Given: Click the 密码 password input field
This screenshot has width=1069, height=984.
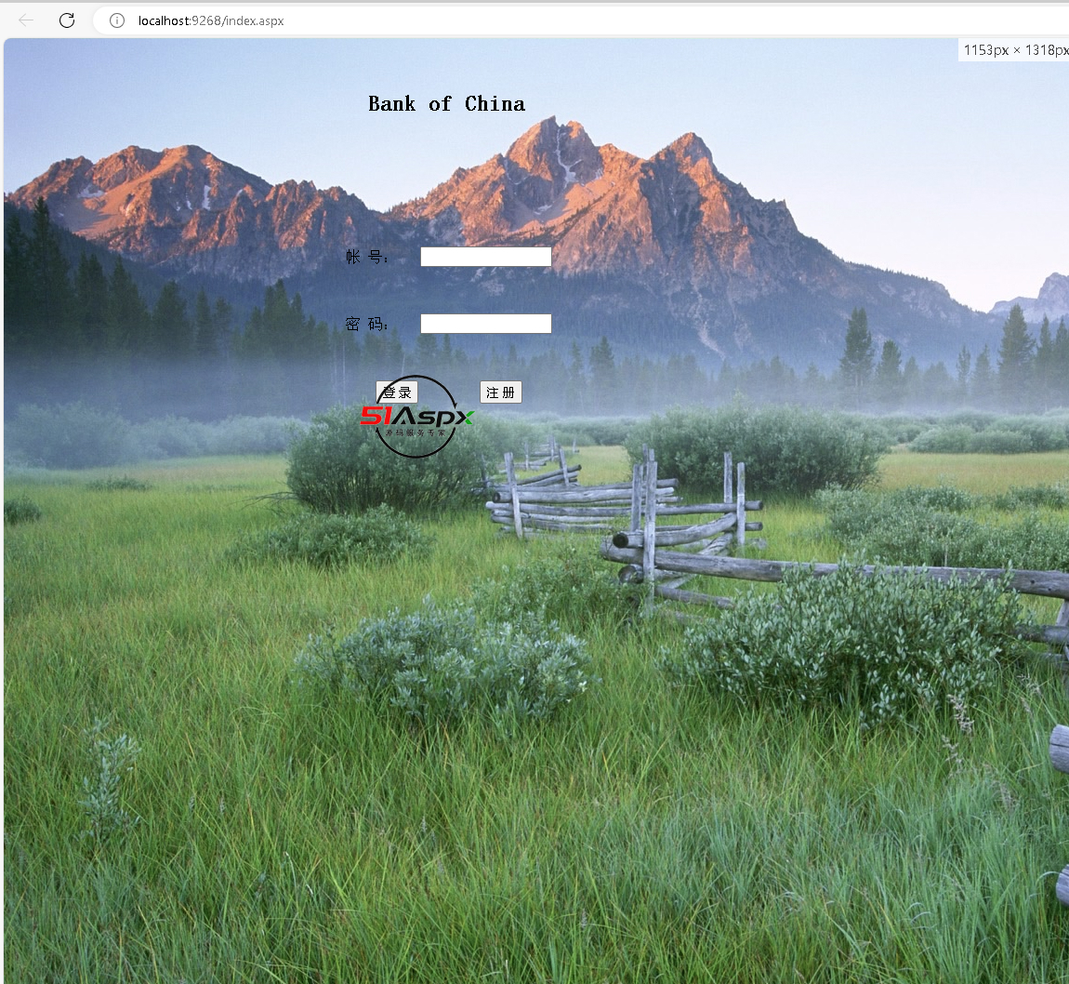Looking at the screenshot, I should 486,324.
